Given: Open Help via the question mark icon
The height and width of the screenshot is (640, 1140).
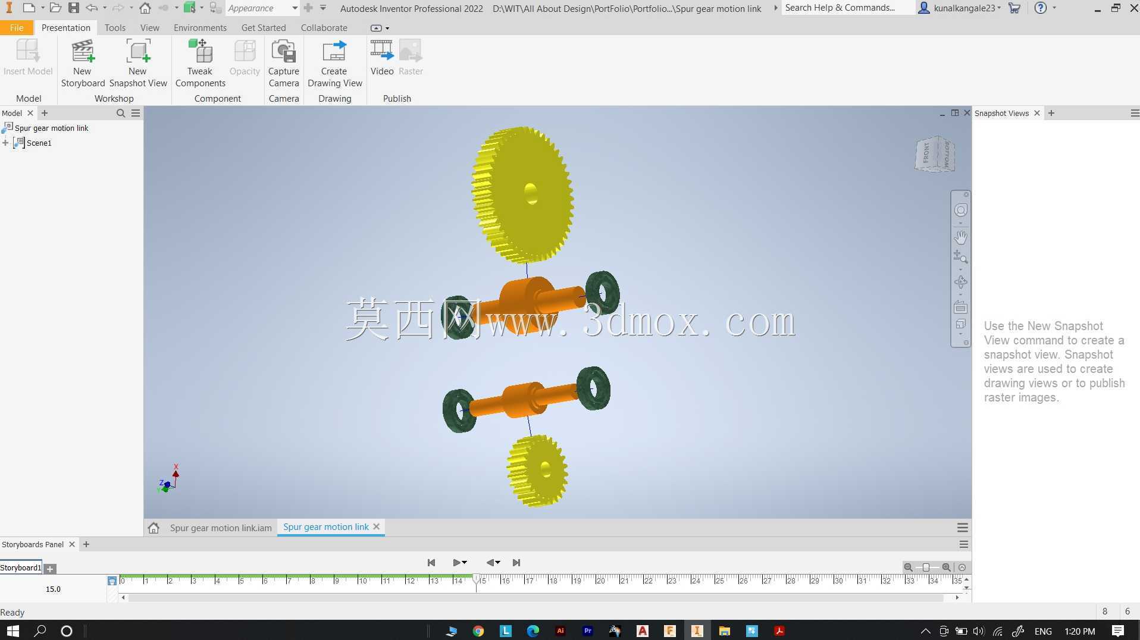Looking at the screenshot, I should coord(1040,8).
